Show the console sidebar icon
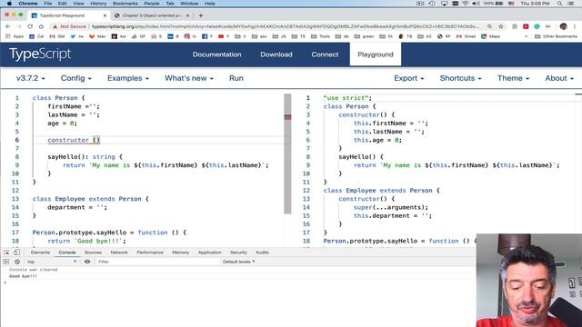Screen dimensions: 582x327 (6, 262)
